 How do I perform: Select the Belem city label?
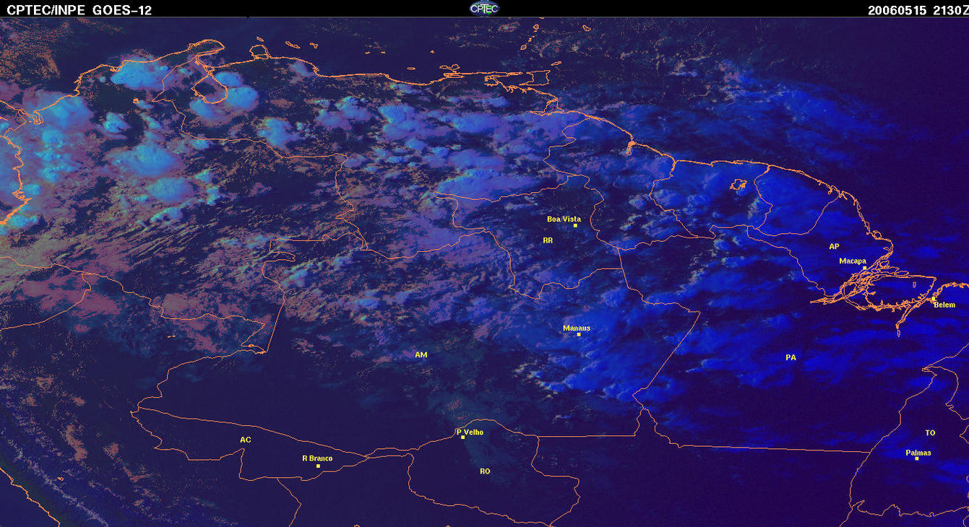coord(944,305)
